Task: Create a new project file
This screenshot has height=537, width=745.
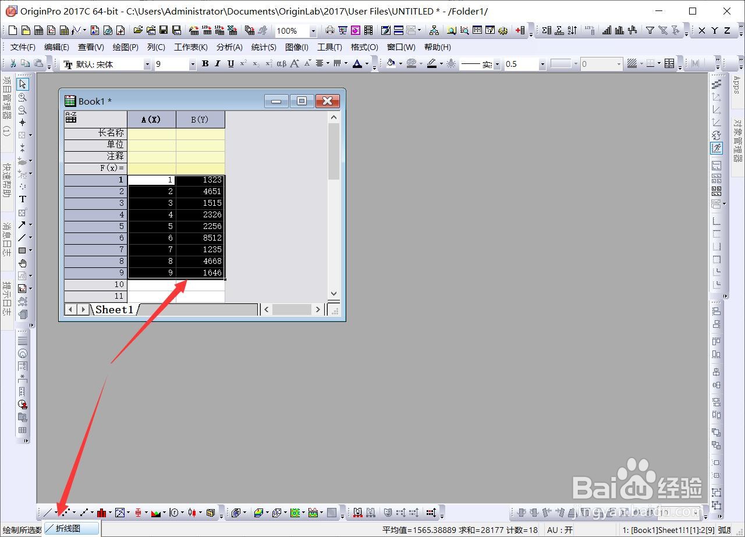Action: point(12,31)
